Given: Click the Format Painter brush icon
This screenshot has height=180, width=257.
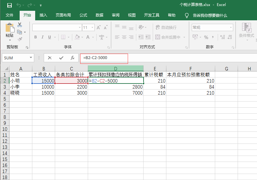Looking at the screenshot, I should [x=20, y=39].
